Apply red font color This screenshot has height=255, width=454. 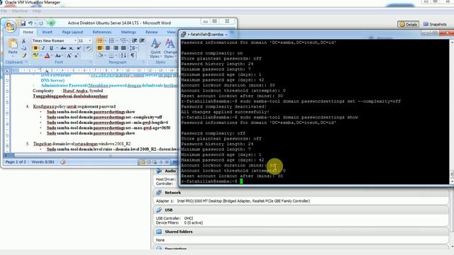coord(48,55)
